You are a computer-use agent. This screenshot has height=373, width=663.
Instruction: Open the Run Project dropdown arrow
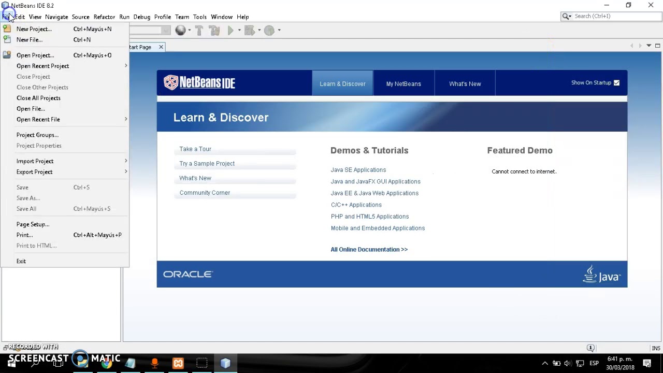pyautogui.click(x=239, y=31)
